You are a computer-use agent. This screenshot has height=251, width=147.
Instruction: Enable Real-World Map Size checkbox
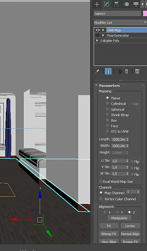(x=101, y=181)
